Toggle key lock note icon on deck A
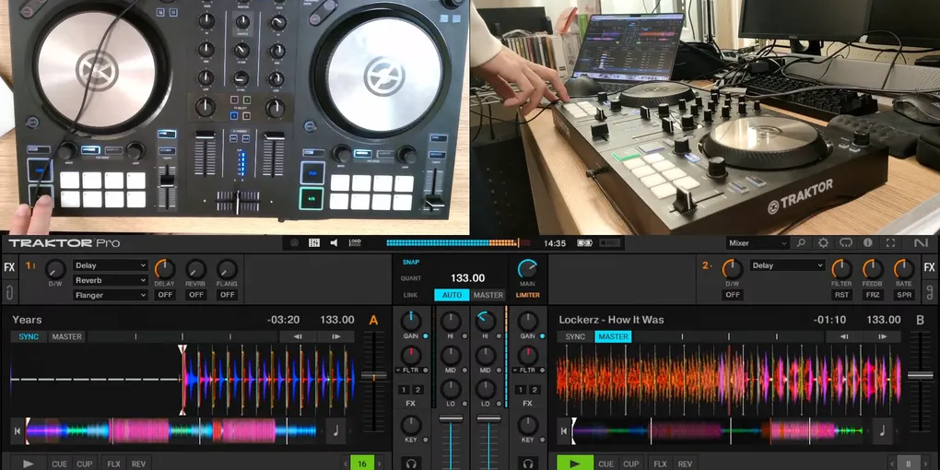This screenshot has height=470, width=940. coord(335,430)
